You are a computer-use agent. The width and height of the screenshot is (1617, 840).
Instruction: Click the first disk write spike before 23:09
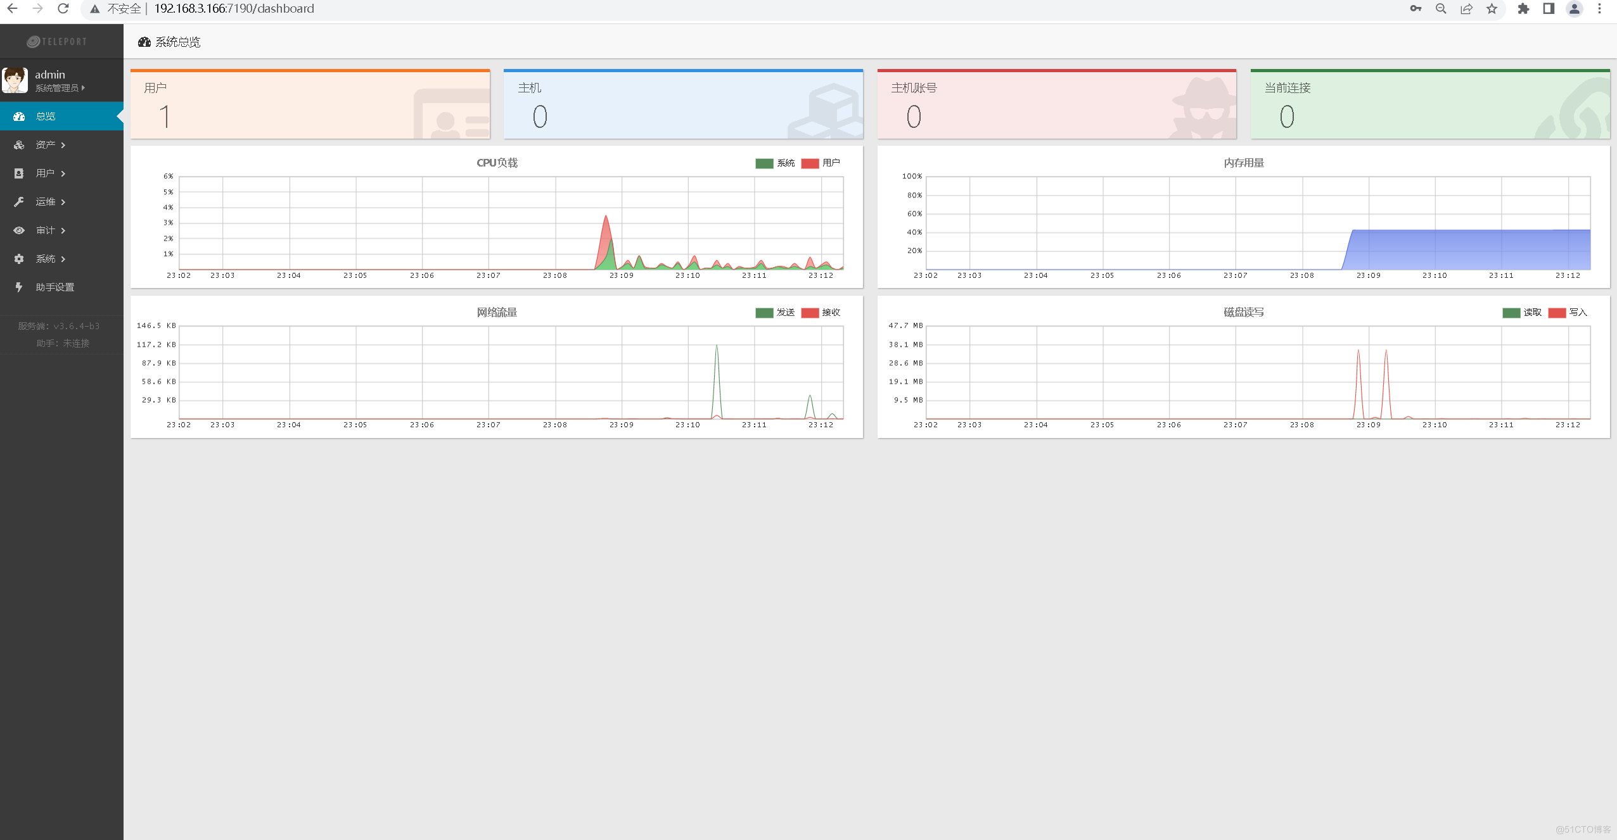(1358, 384)
